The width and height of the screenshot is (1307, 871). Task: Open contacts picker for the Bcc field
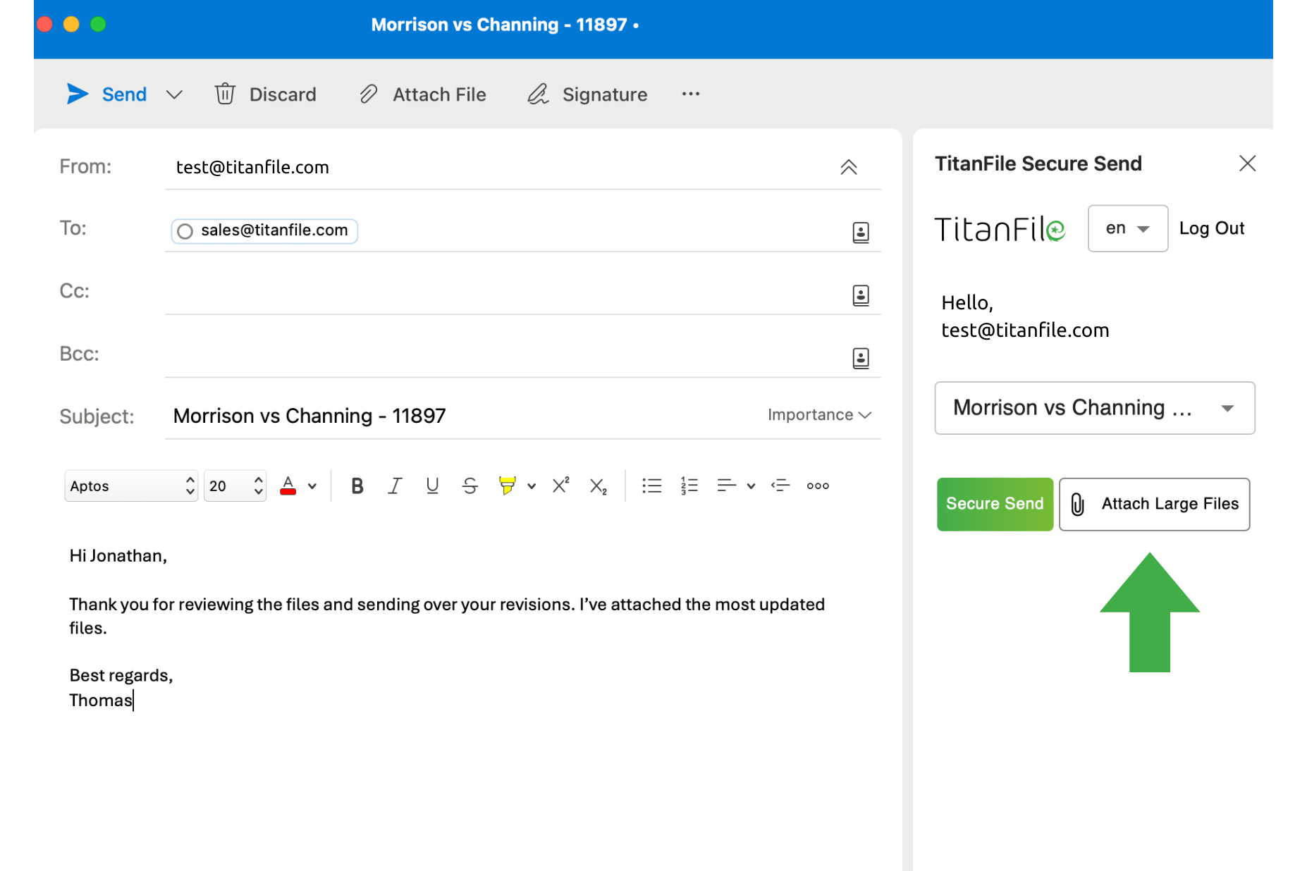tap(861, 358)
